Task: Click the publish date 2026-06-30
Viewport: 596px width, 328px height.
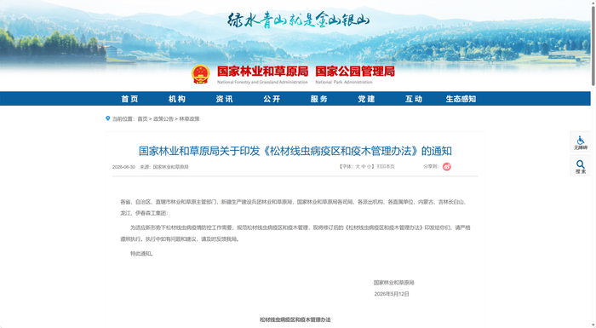Action: coord(123,167)
